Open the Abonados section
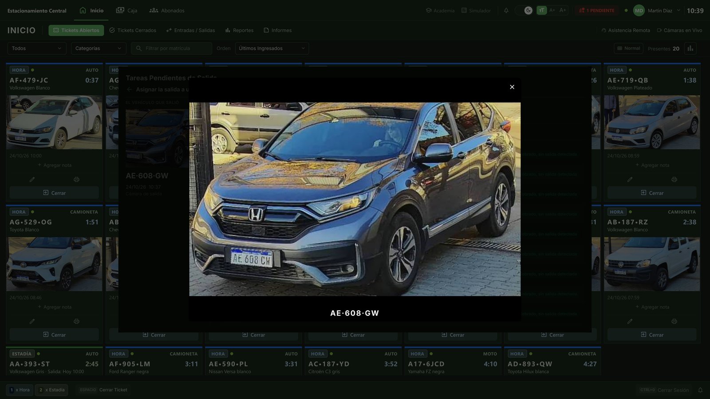Viewport: 710px width, 399px height. (x=167, y=10)
